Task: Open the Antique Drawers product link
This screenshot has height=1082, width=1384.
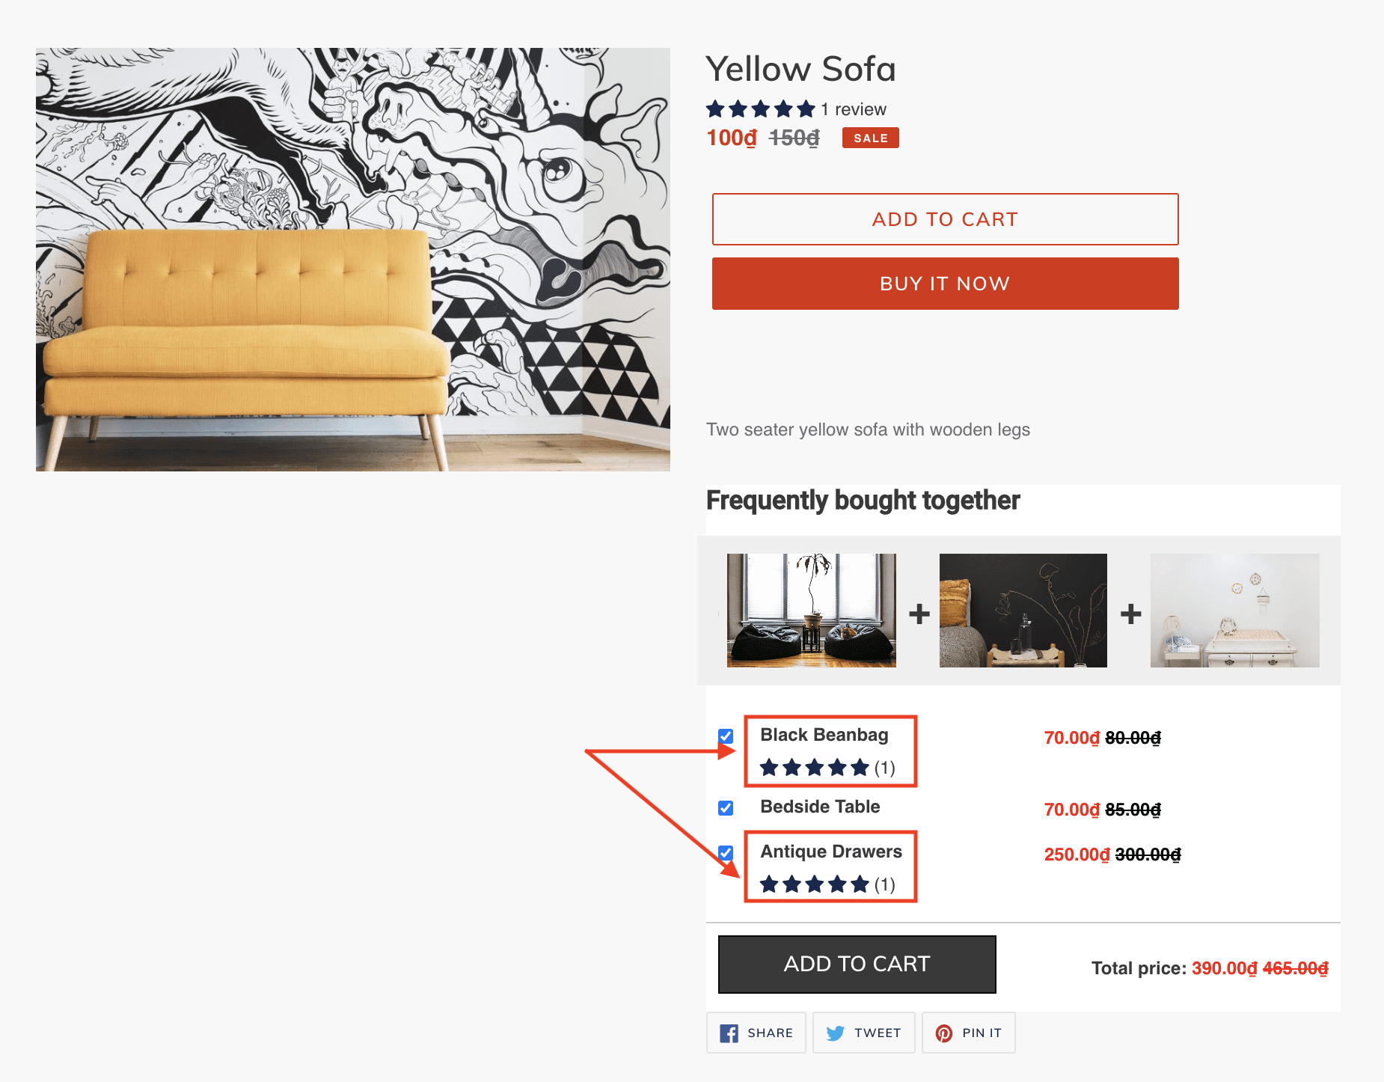Action: click(x=830, y=852)
